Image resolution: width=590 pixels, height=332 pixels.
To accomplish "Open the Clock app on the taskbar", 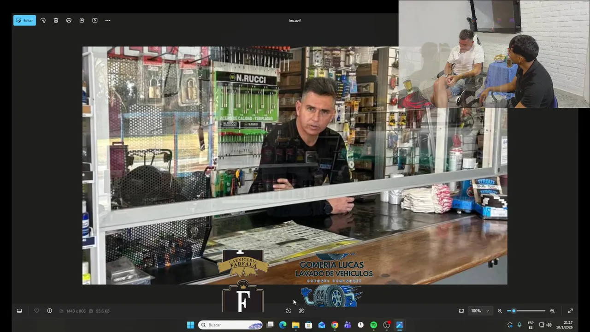I will (x=360, y=325).
